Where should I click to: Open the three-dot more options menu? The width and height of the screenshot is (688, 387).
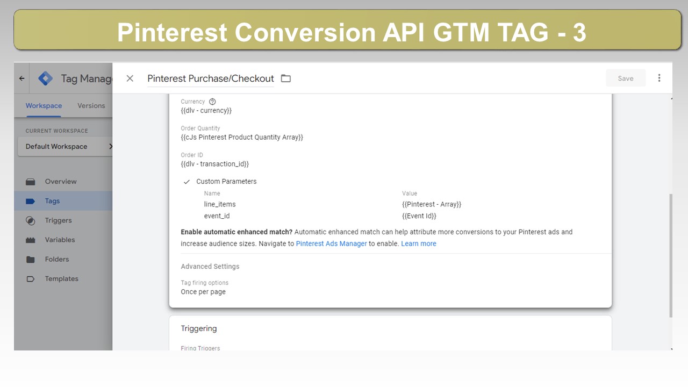(659, 78)
